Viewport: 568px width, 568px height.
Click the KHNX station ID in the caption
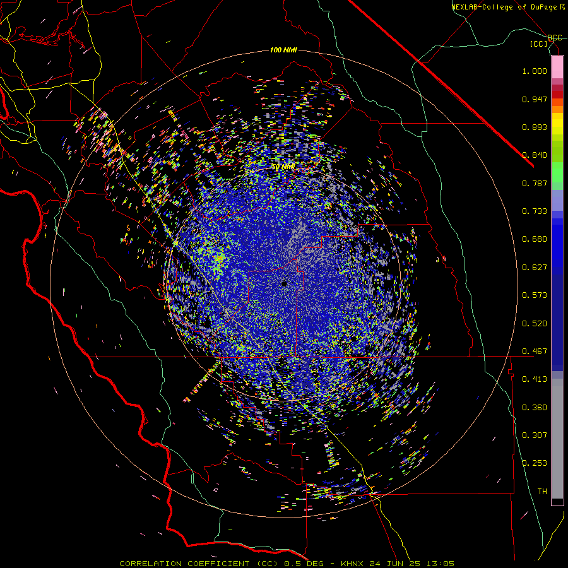tap(352, 564)
